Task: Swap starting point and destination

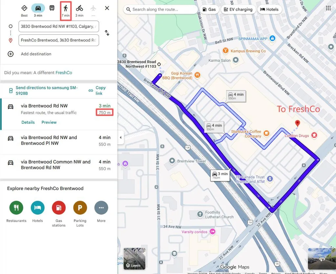Action: click(x=107, y=33)
